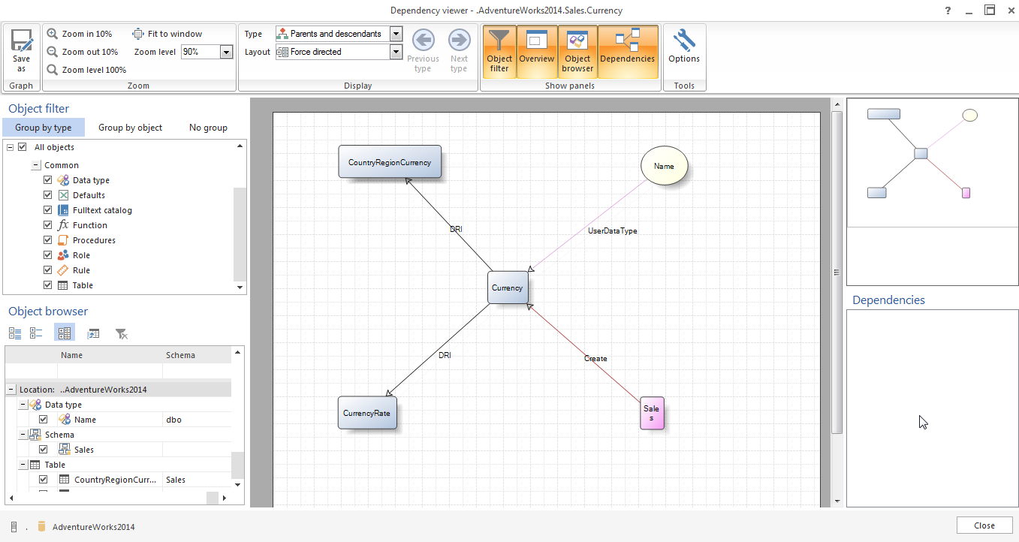Select the Currency node in graph

(x=508, y=288)
